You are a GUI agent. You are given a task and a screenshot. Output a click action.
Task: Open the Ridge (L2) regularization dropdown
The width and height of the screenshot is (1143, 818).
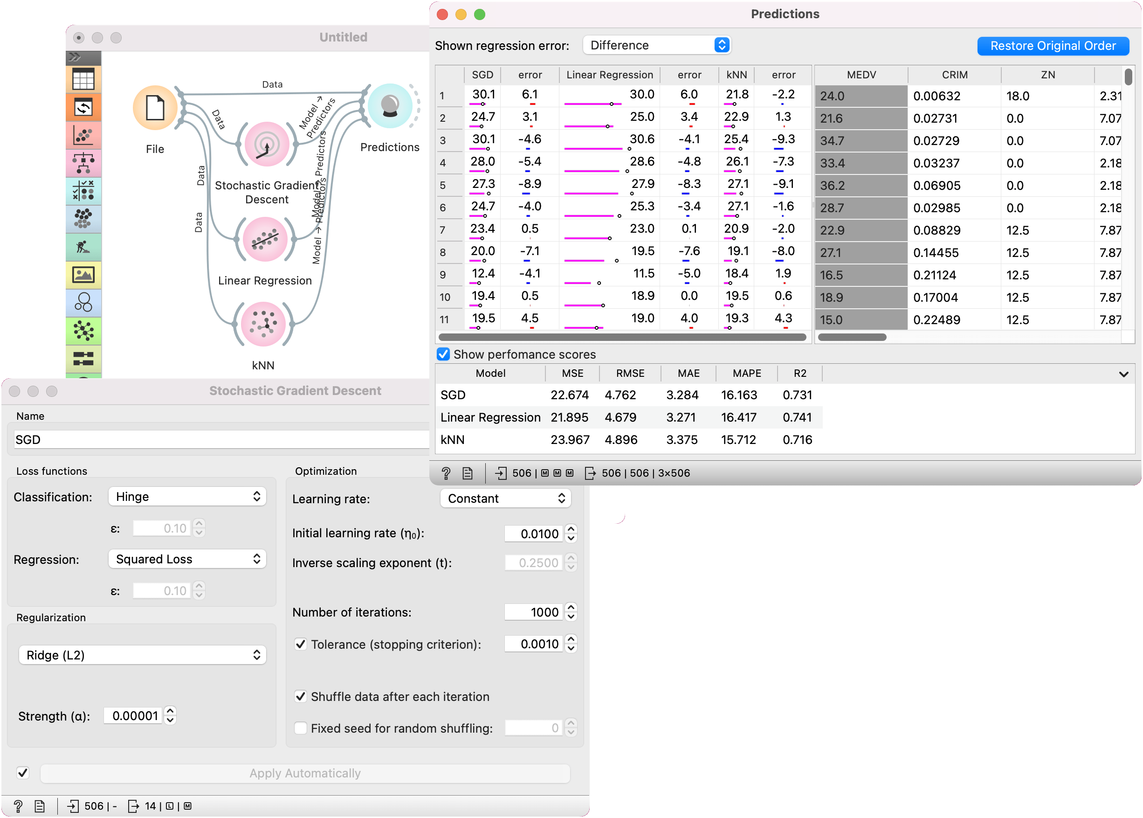[143, 655]
